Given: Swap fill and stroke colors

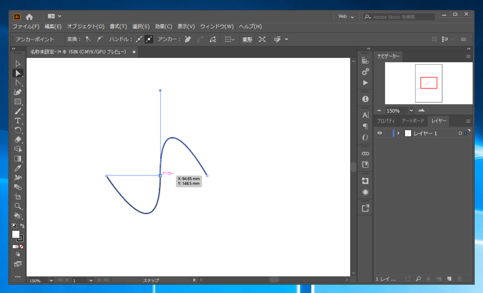Looking at the screenshot, I should (x=23, y=226).
